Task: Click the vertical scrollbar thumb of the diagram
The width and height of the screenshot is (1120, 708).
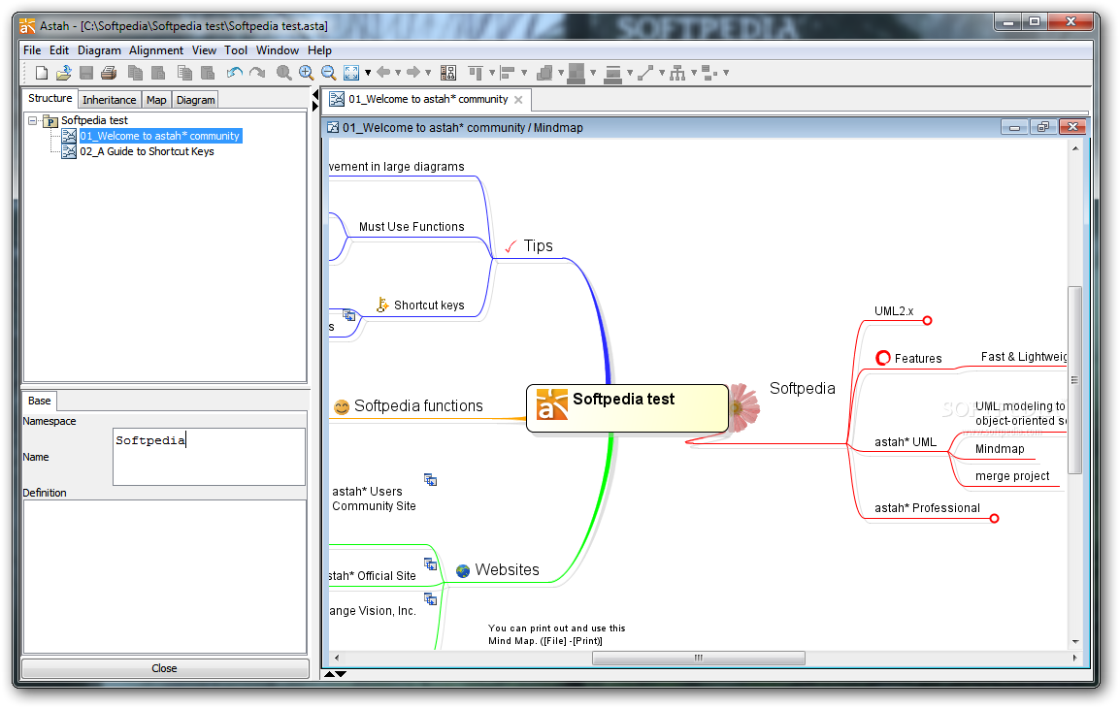Action: [1074, 379]
